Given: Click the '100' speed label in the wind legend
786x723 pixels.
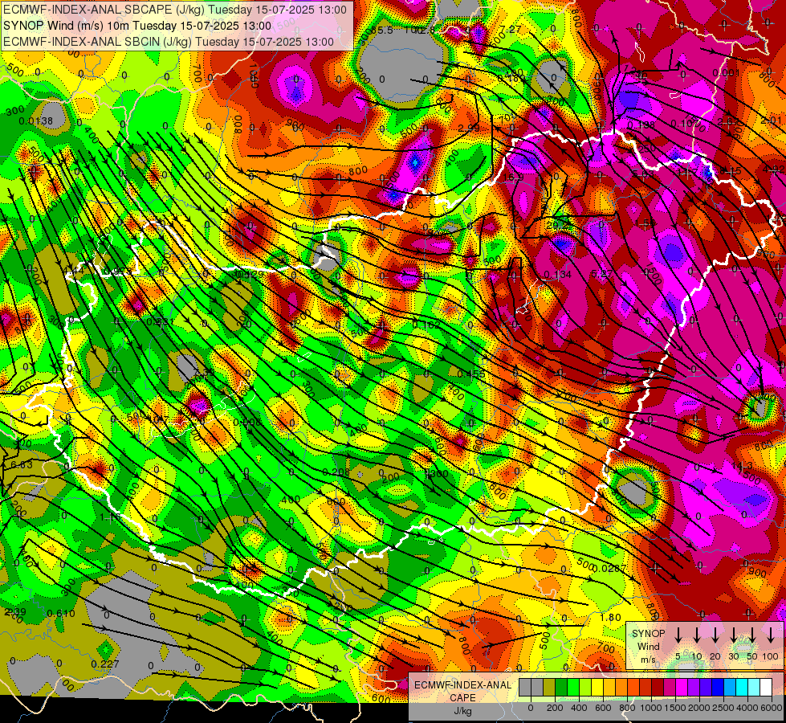Looking at the screenshot, I should pyautogui.click(x=771, y=656).
